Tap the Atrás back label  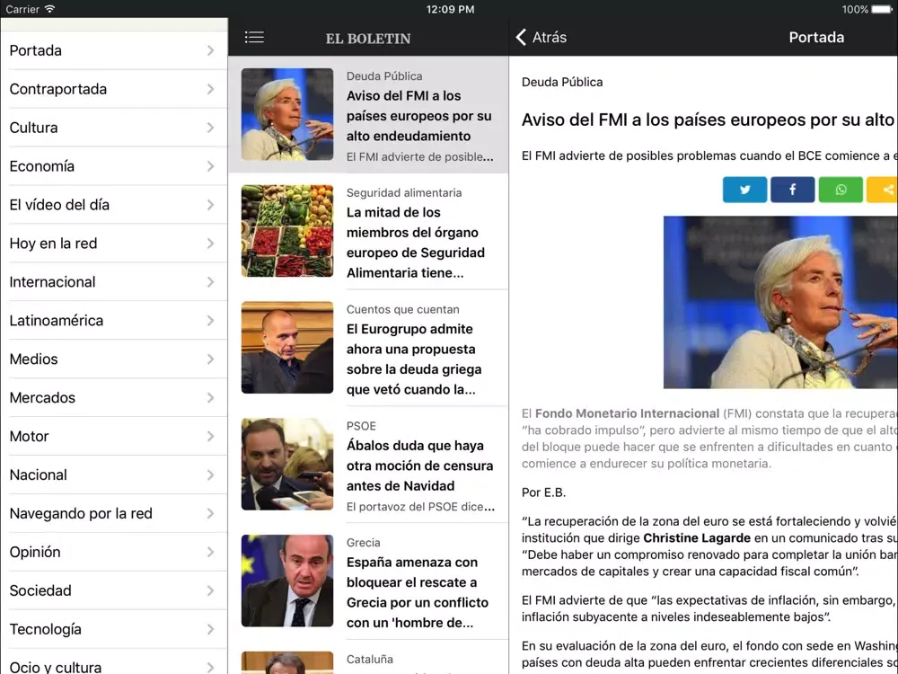(x=550, y=37)
